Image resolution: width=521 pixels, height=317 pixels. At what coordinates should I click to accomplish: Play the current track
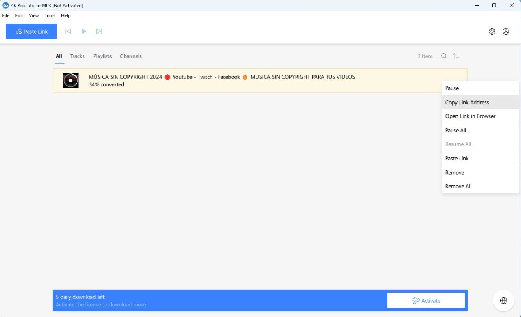point(84,31)
